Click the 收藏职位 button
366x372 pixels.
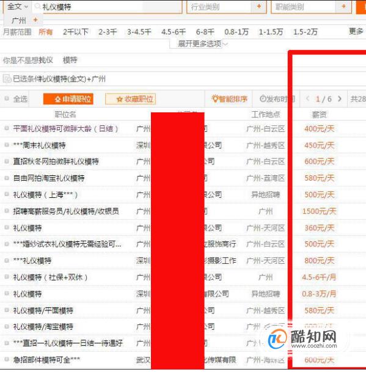tap(130, 99)
